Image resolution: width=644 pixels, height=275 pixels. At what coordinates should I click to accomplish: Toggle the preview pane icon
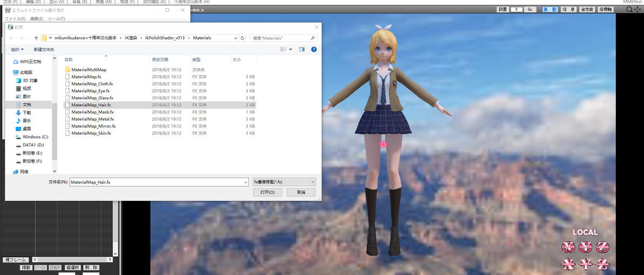pos(302,49)
